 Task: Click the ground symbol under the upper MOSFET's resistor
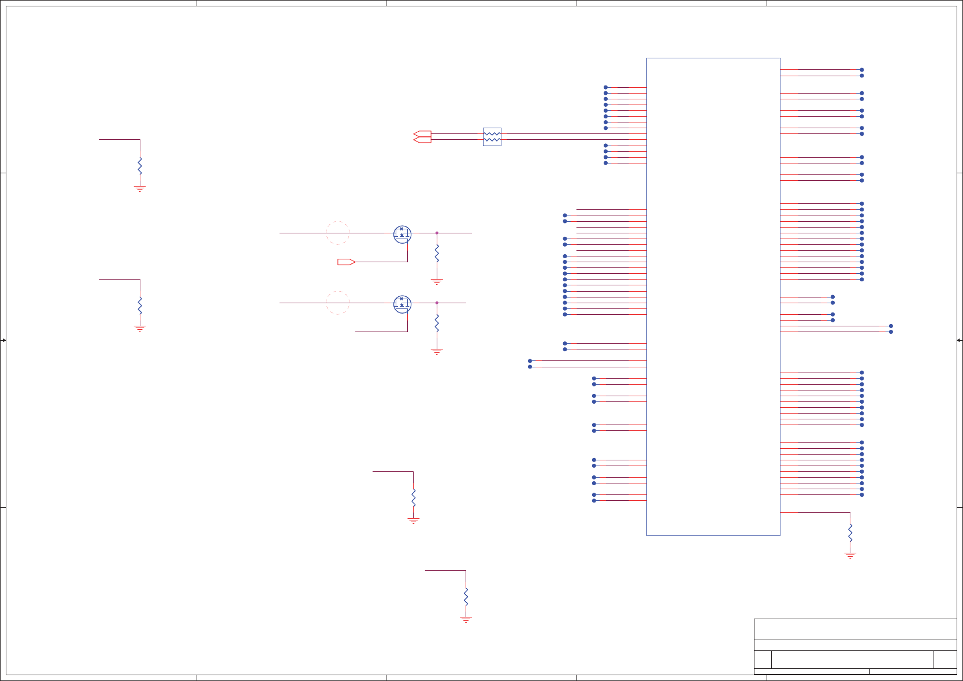click(x=437, y=282)
